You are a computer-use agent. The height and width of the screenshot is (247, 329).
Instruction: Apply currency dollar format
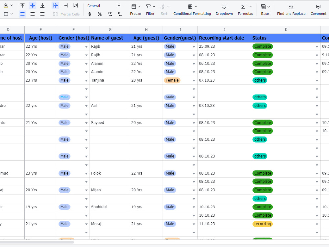point(89,14)
